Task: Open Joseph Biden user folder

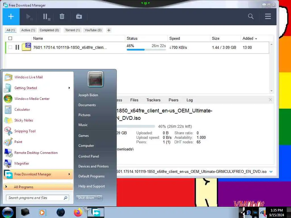Action: click(x=88, y=95)
